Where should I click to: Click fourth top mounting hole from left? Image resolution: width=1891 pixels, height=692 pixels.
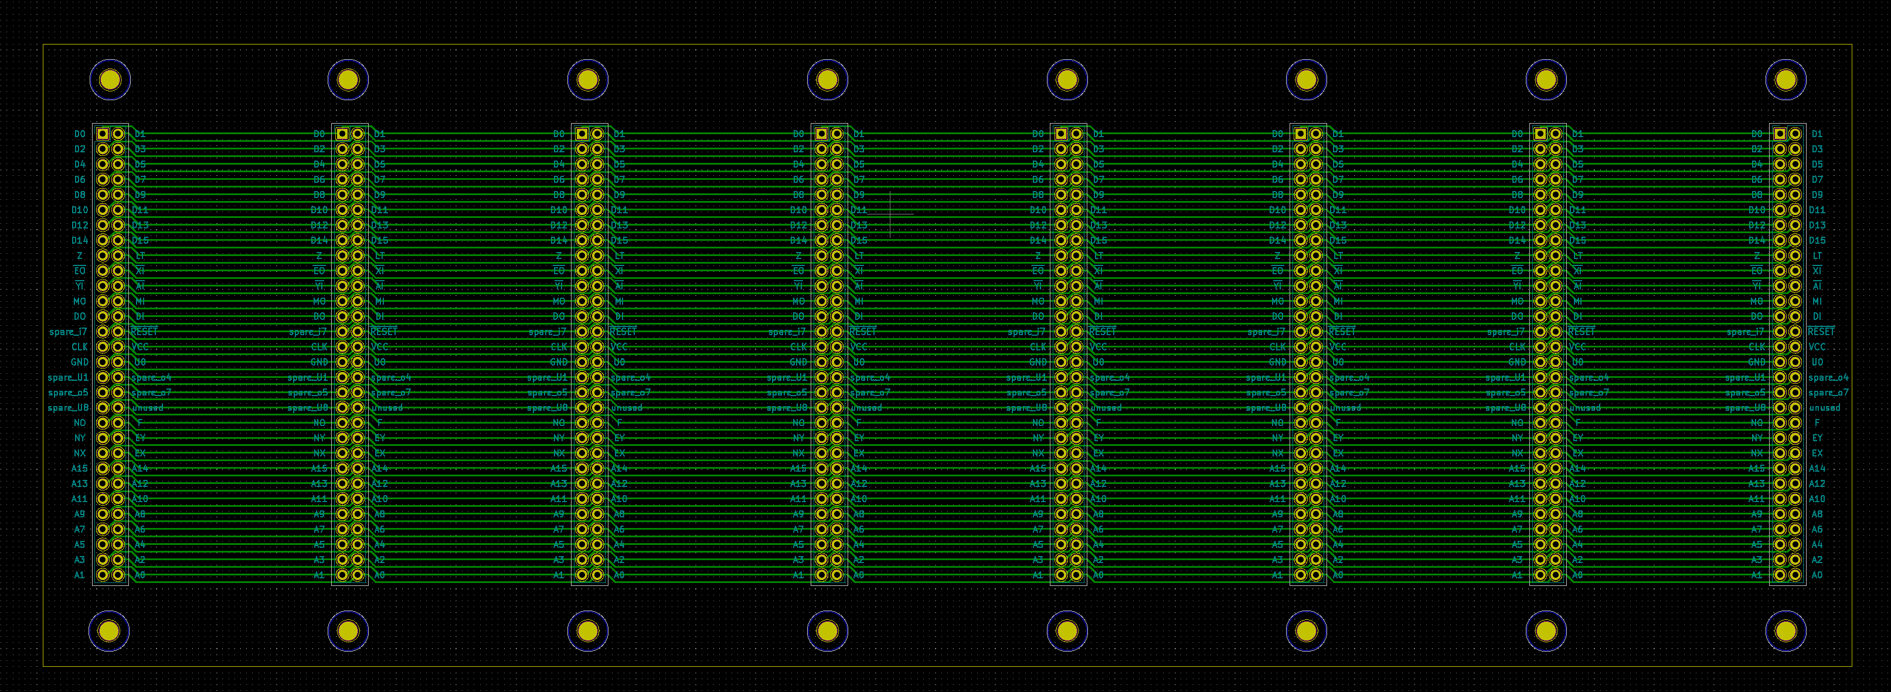[827, 79]
